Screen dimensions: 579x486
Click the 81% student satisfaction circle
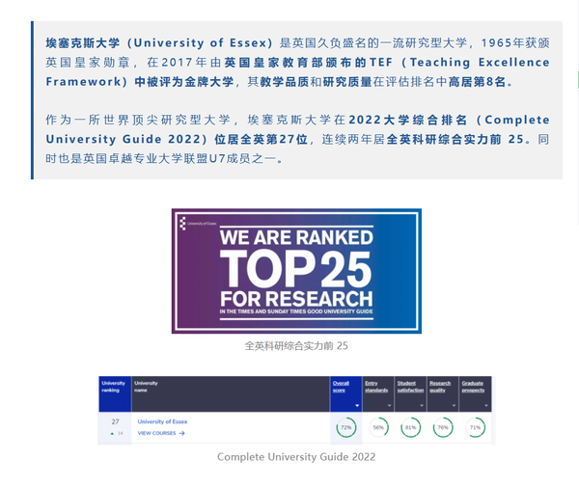coord(411,427)
